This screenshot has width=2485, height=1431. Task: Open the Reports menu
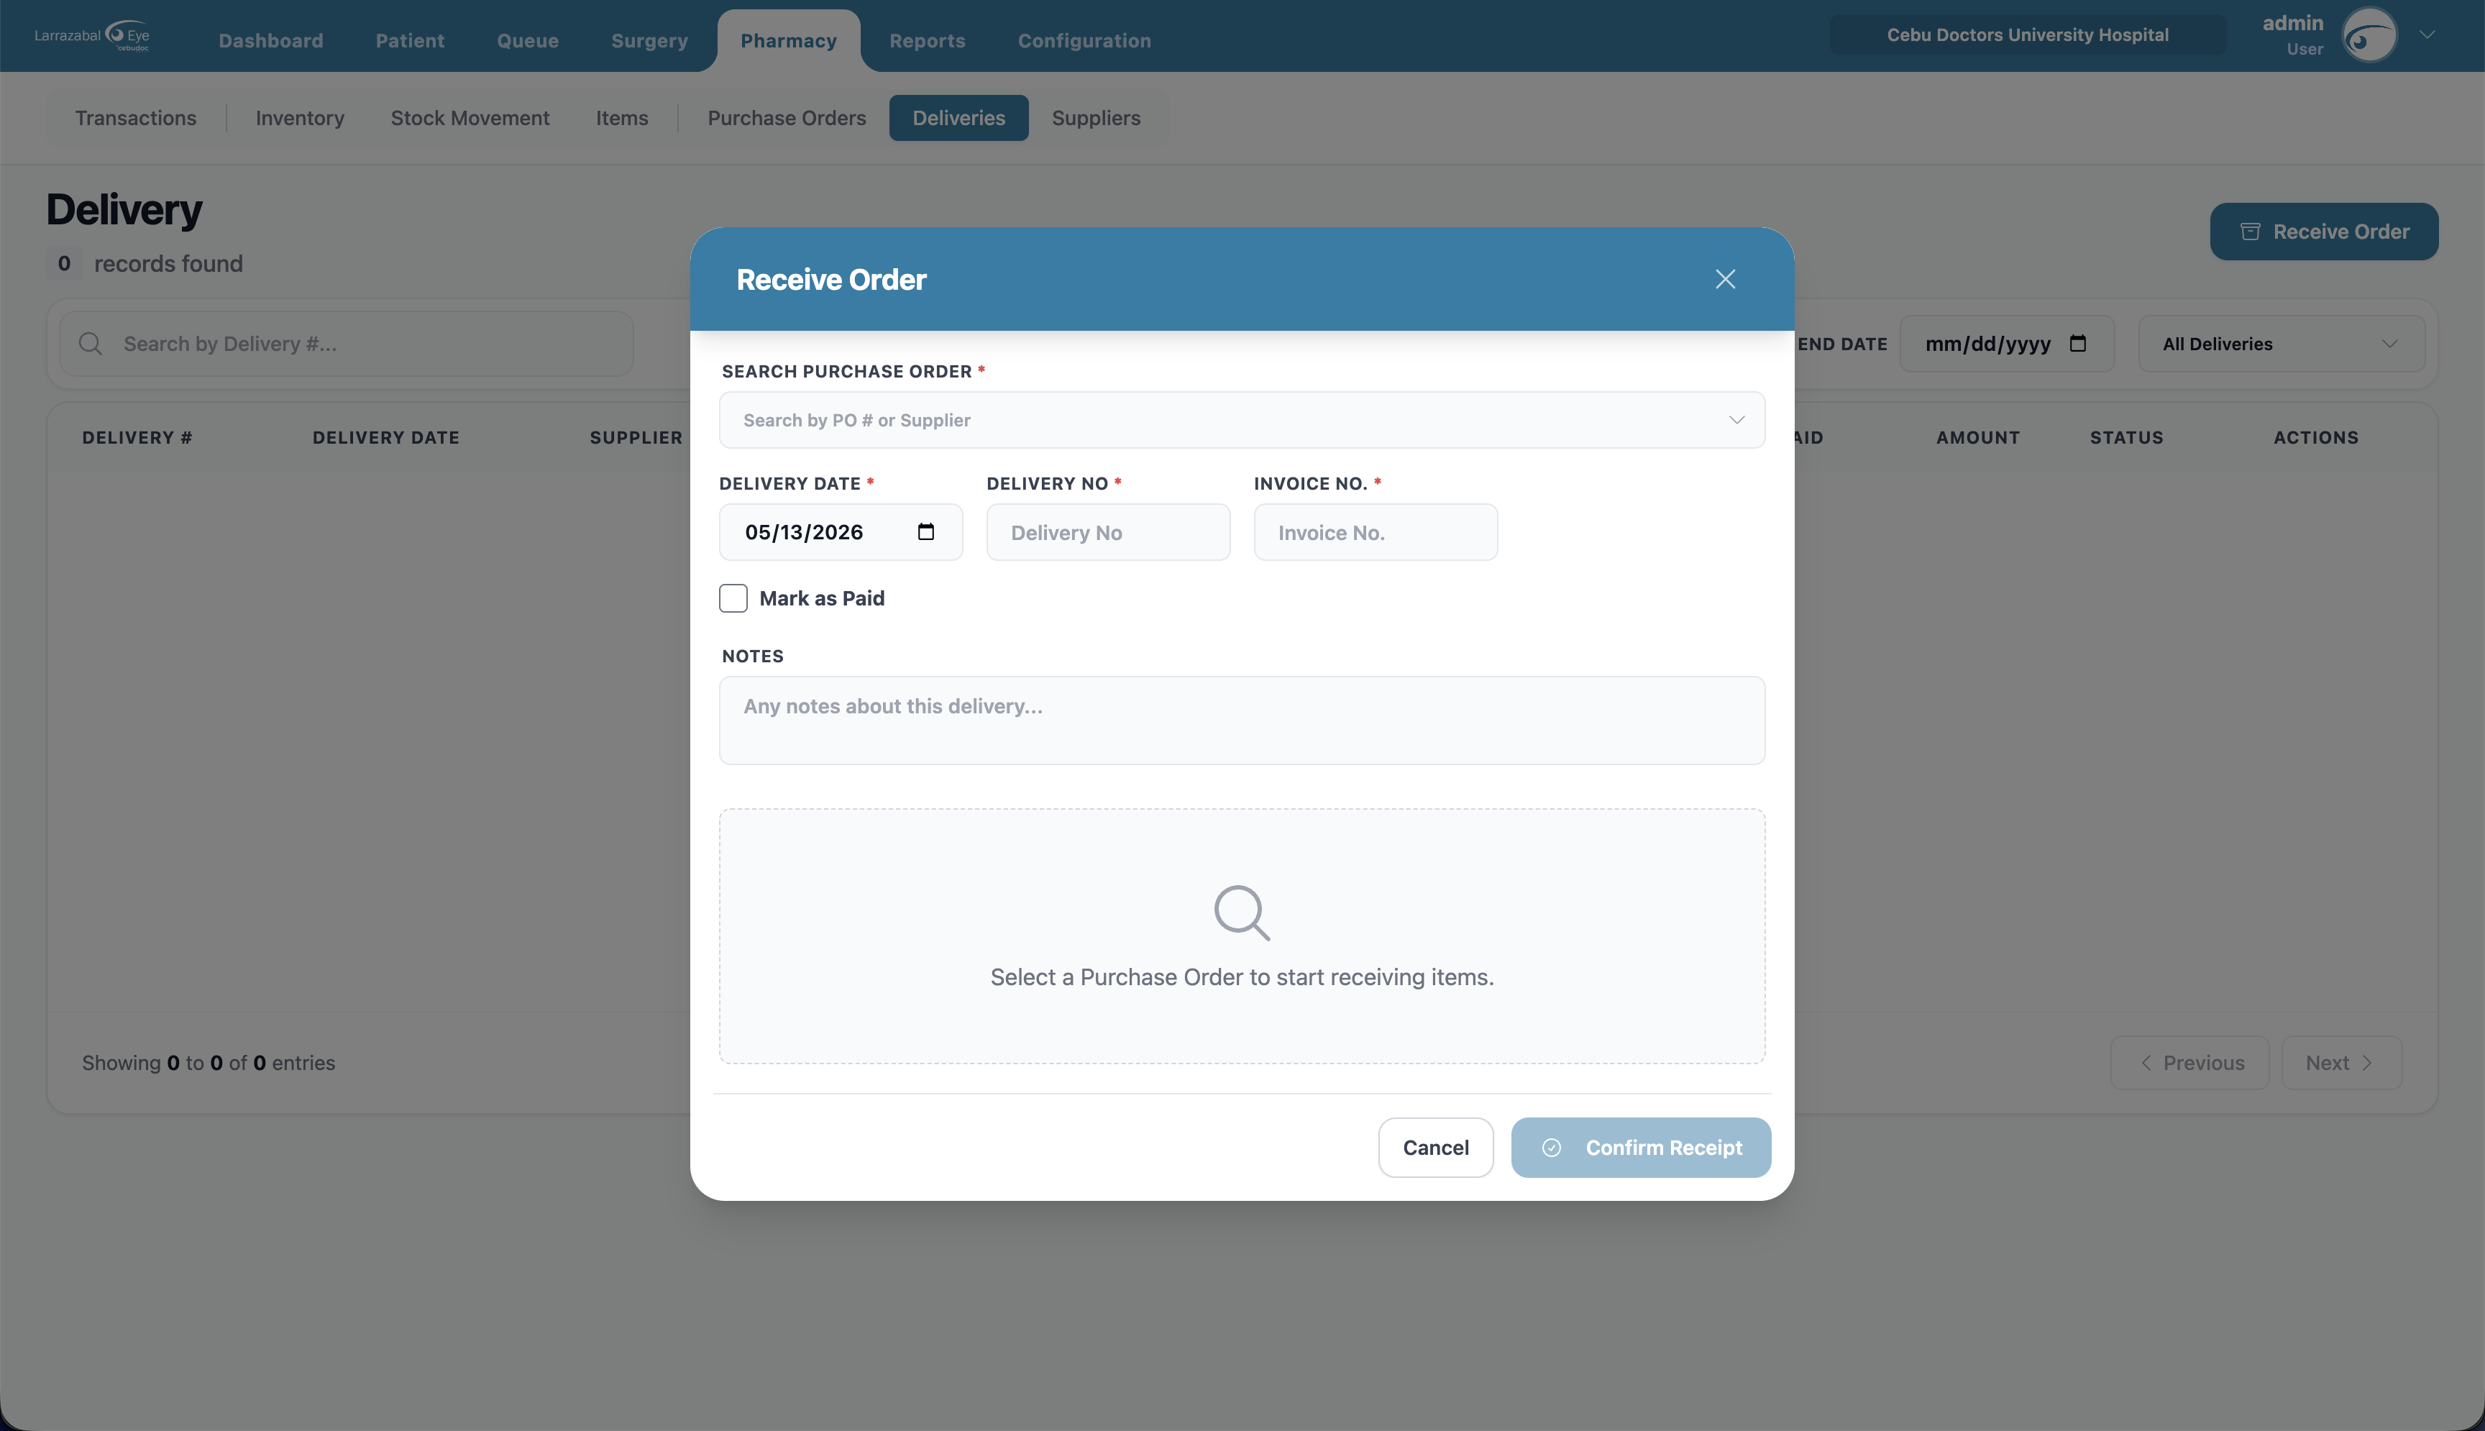(x=927, y=40)
